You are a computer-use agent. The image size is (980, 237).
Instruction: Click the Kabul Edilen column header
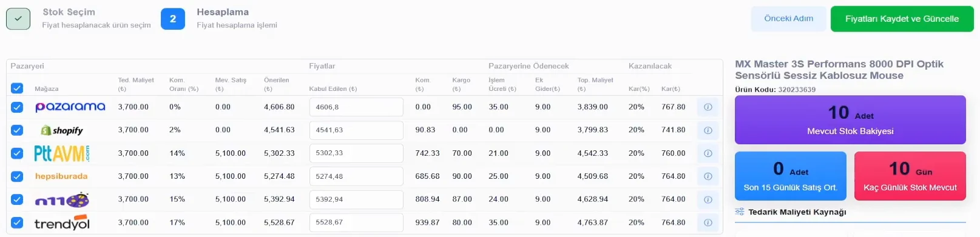pos(333,89)
